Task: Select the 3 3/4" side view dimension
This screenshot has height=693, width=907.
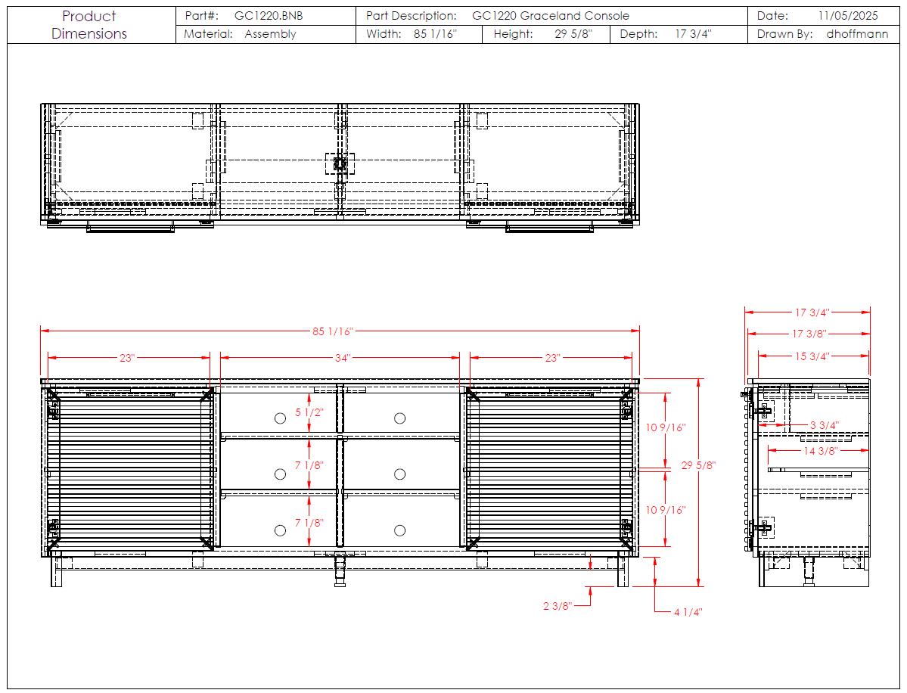Action: (823, 425)
